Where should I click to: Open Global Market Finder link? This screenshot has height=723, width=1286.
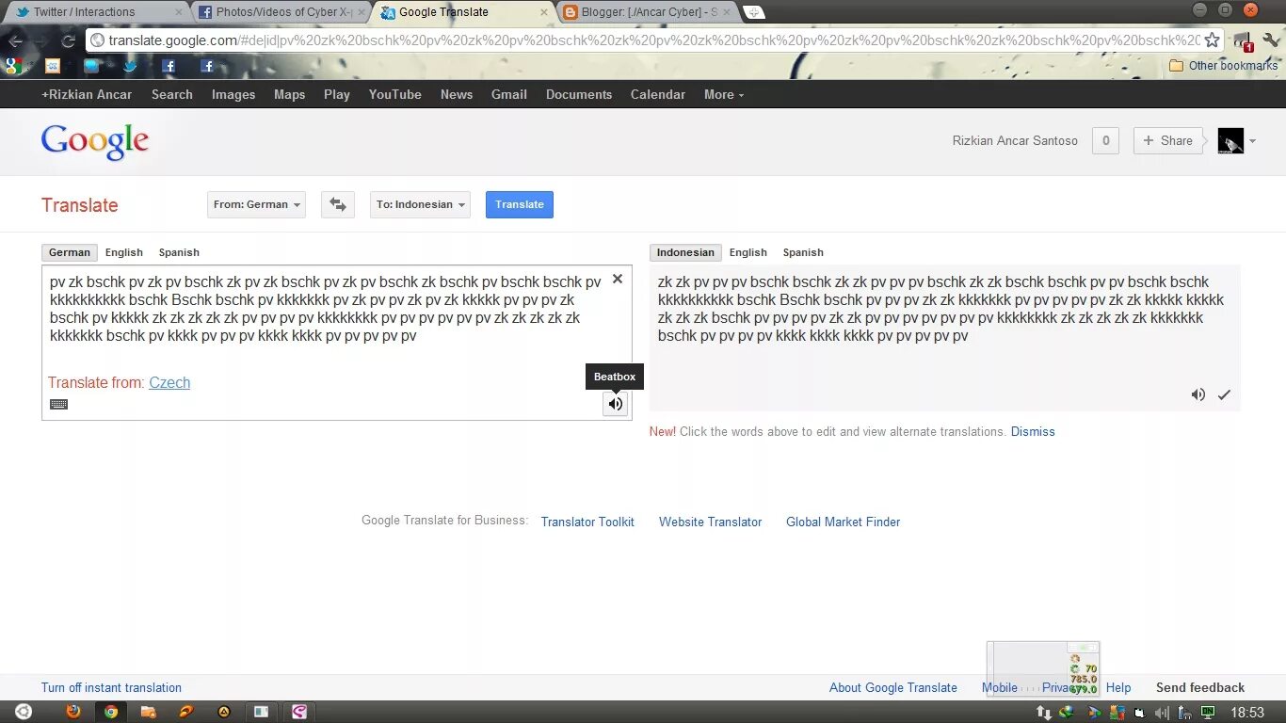(843, 522)
